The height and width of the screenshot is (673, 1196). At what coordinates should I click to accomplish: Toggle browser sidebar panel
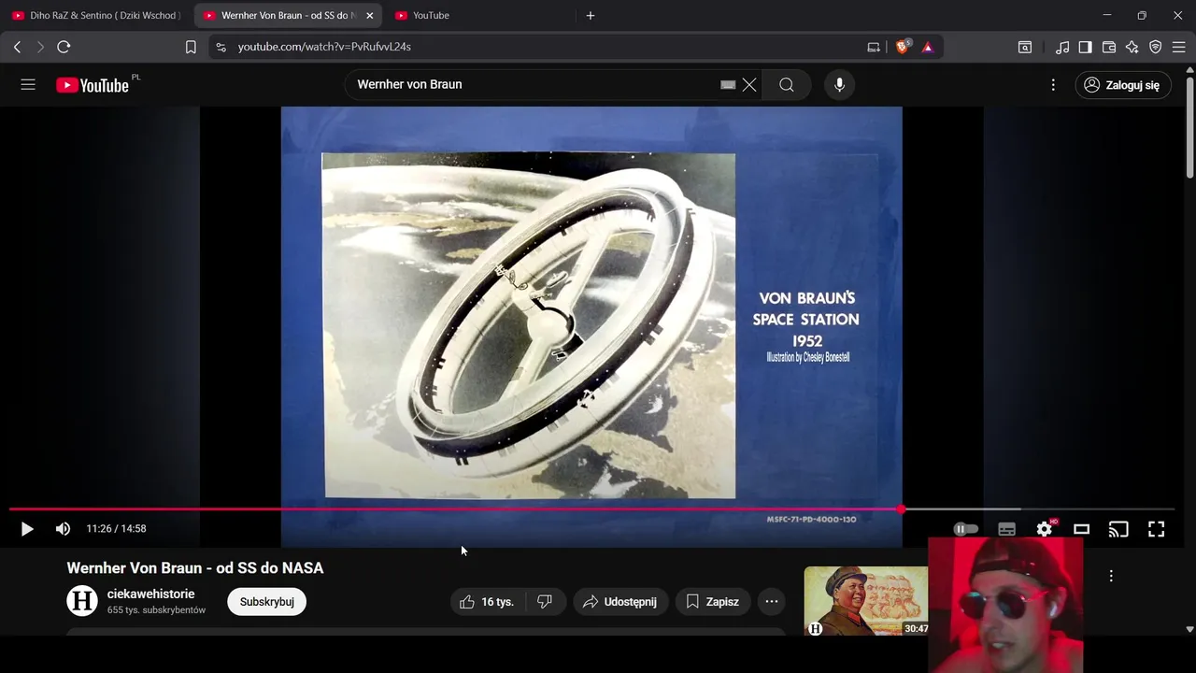point(1085,47)
